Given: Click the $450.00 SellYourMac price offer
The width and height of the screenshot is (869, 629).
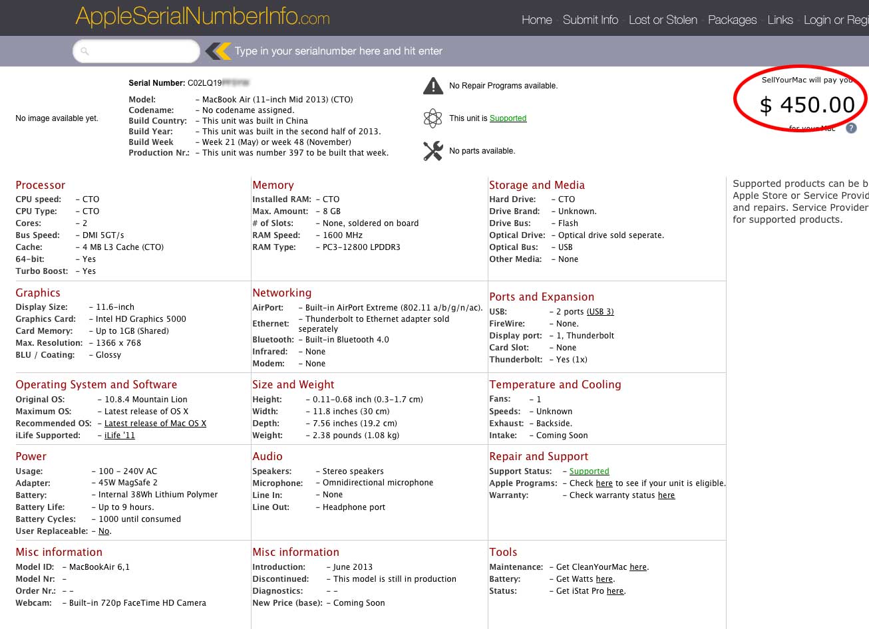Looking at the screenshot, I should [806, 105].
